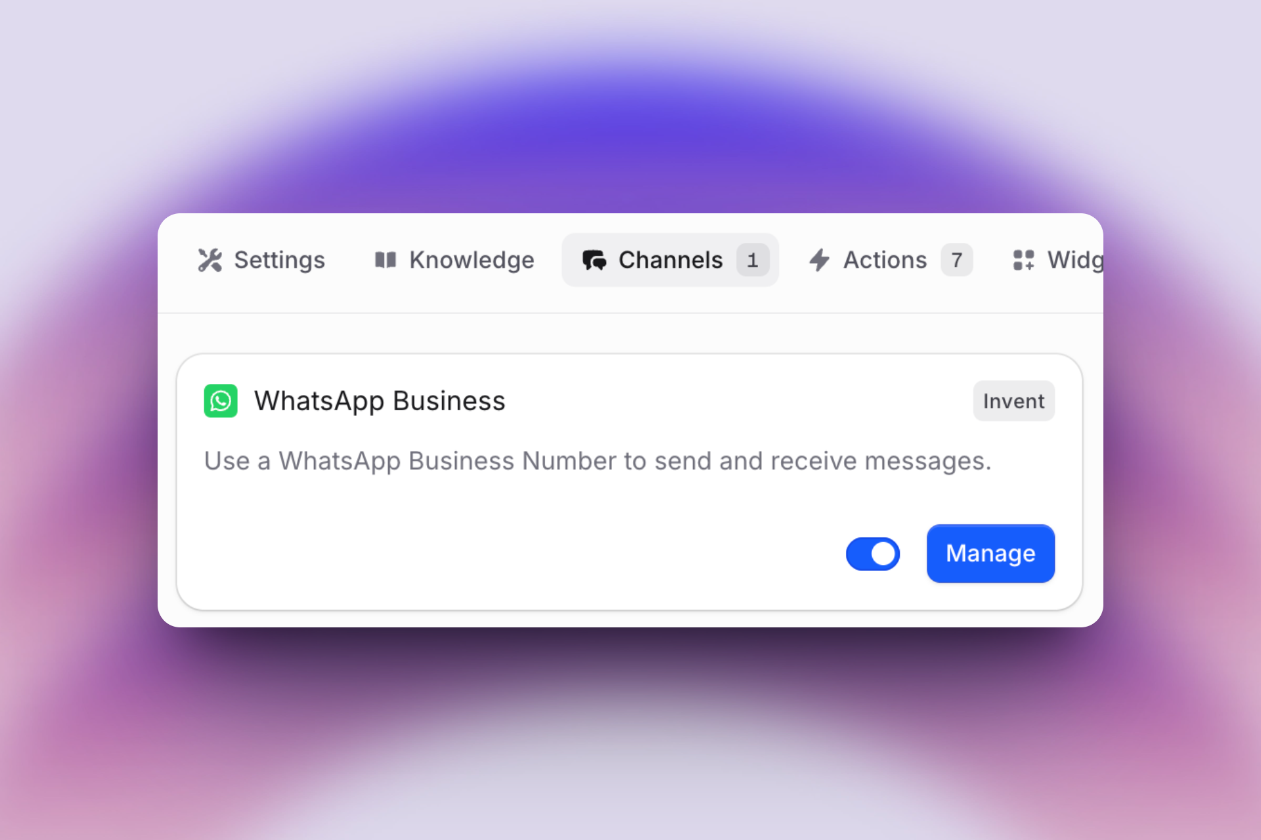Go to the Widgets tab

[1057, 260]
